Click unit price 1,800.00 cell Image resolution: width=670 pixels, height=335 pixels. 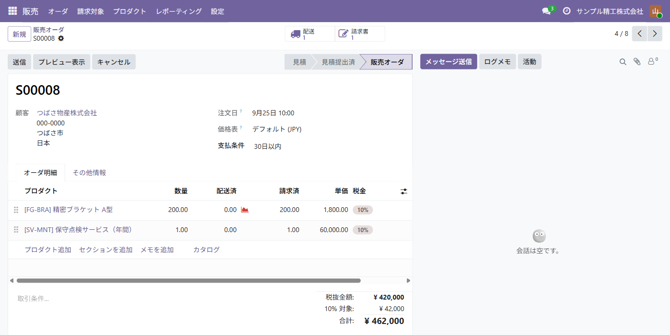(336, 210)
